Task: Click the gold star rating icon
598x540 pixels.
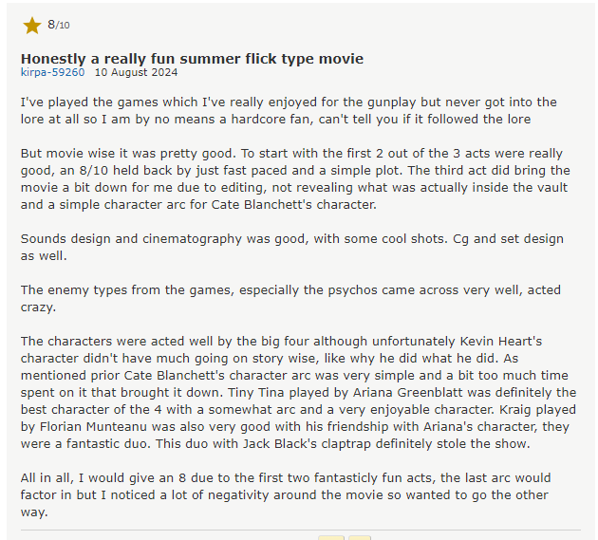Action: point(32,26)
